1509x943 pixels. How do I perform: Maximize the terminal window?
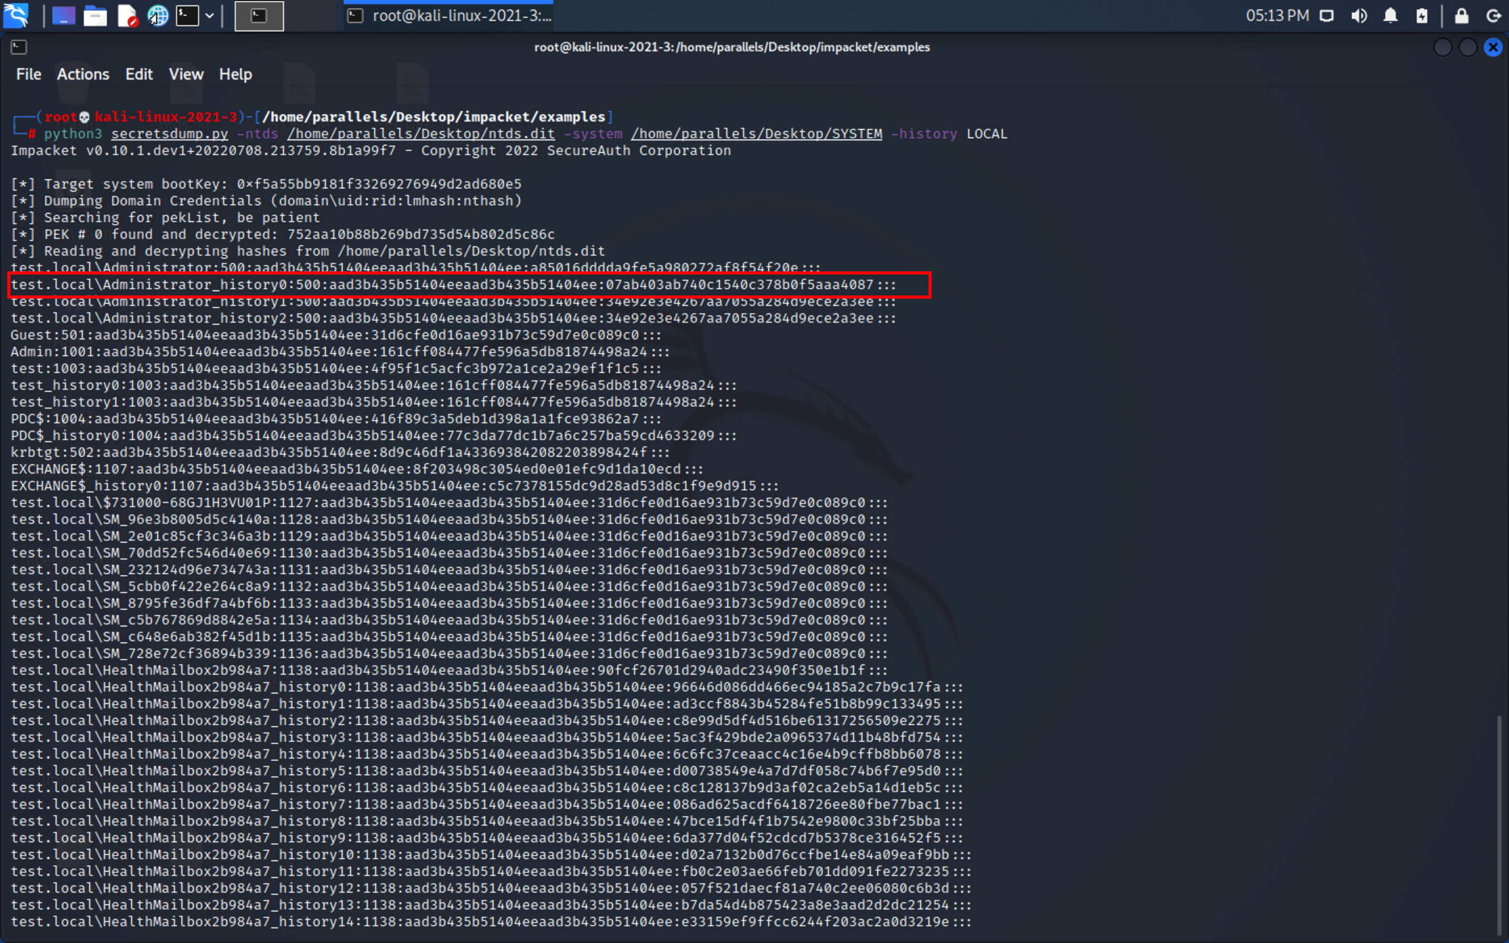1468,47
